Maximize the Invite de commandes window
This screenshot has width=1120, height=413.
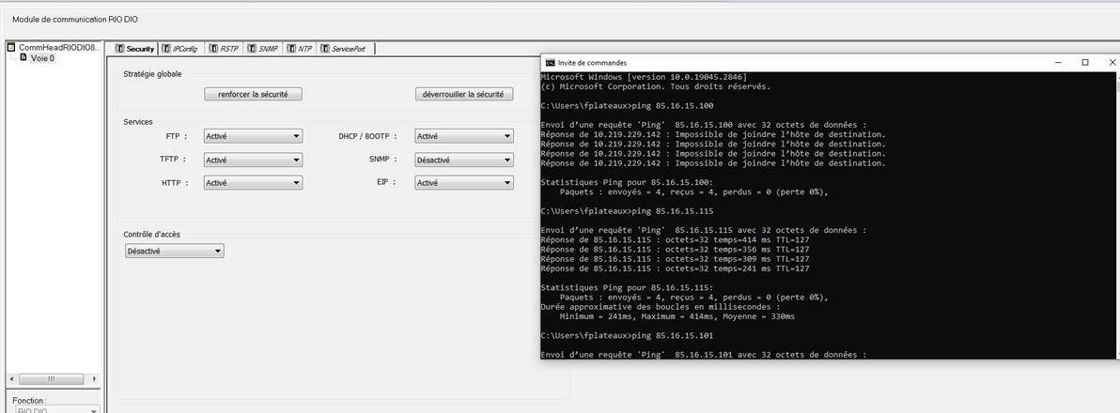[1085, 63]
